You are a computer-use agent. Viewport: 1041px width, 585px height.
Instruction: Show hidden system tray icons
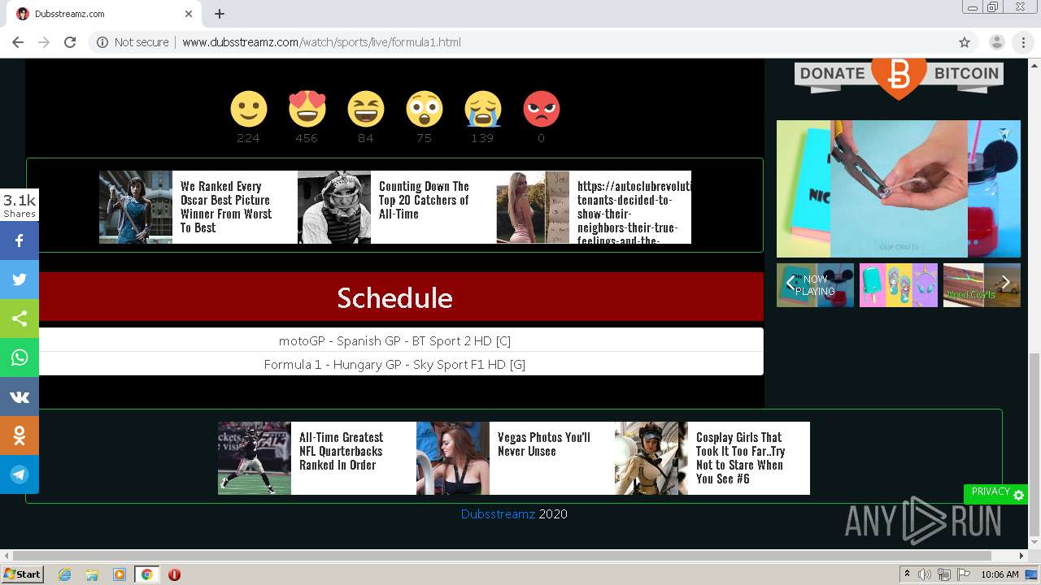coord(907,574)
